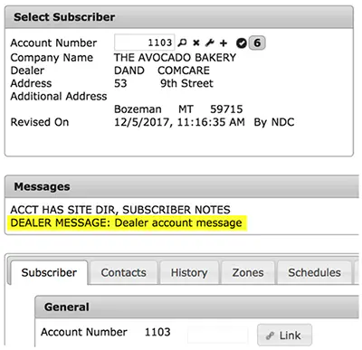
Task: Click the Select Subscriber panel header
Action: (x=179, y=17)
